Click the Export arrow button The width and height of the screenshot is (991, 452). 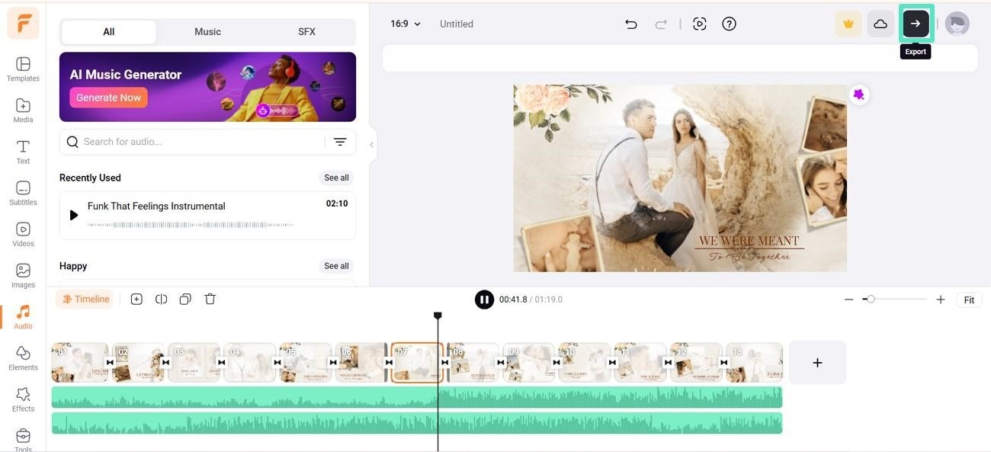[916, 24]
